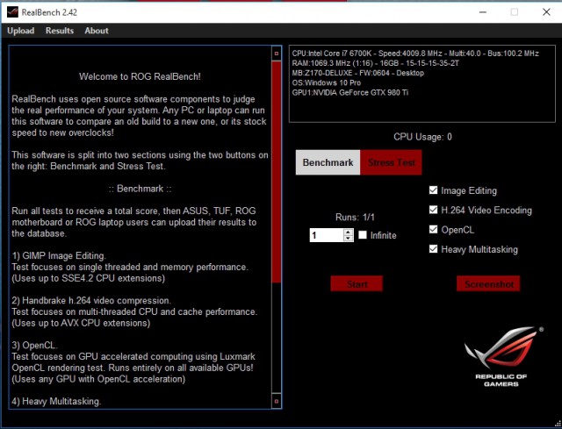Minimize the RealBench window
562x429 pixels.
pos(483,12)
